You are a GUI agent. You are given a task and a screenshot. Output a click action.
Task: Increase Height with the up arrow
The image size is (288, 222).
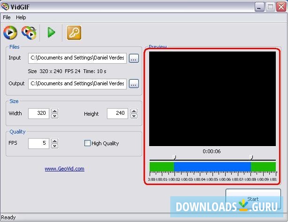click(x=134, y=111)
